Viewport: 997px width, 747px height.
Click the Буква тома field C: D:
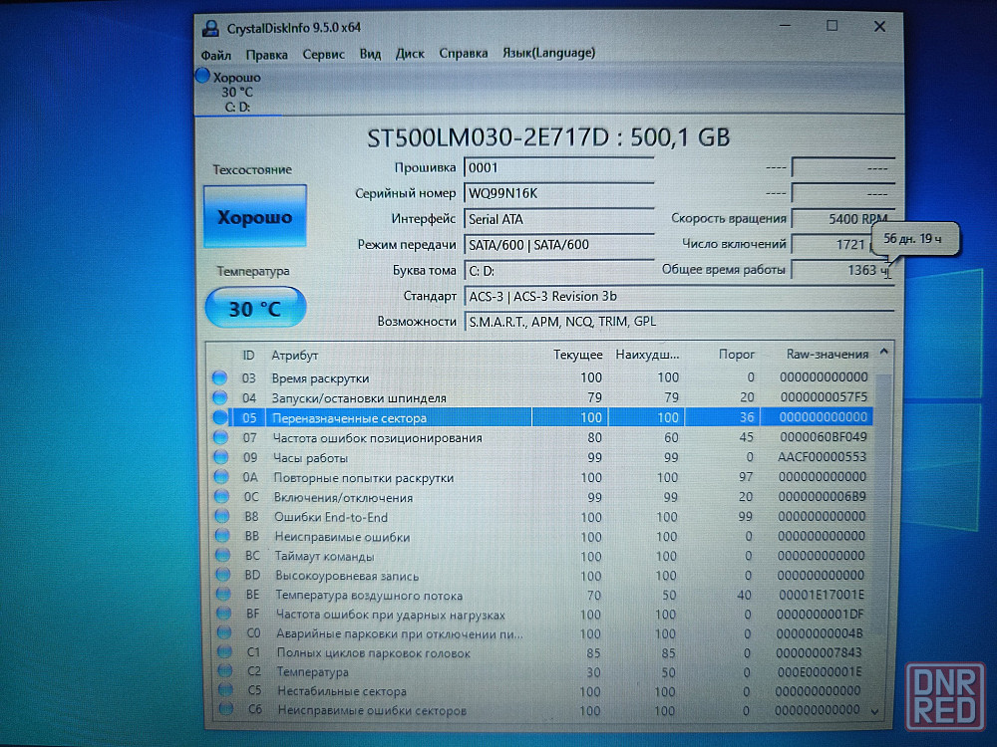(x=559, y=271)
